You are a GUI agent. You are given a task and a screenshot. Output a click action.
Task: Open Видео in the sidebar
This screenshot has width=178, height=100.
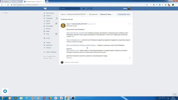click(x=48, y=31)
